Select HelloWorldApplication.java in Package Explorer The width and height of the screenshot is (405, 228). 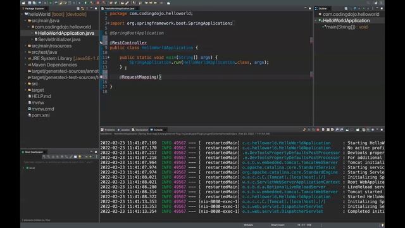pyautogui.click(x=66, y=33)
